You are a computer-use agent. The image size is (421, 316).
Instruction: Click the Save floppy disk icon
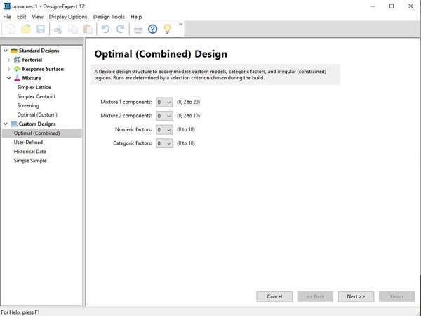coord(41,29)
